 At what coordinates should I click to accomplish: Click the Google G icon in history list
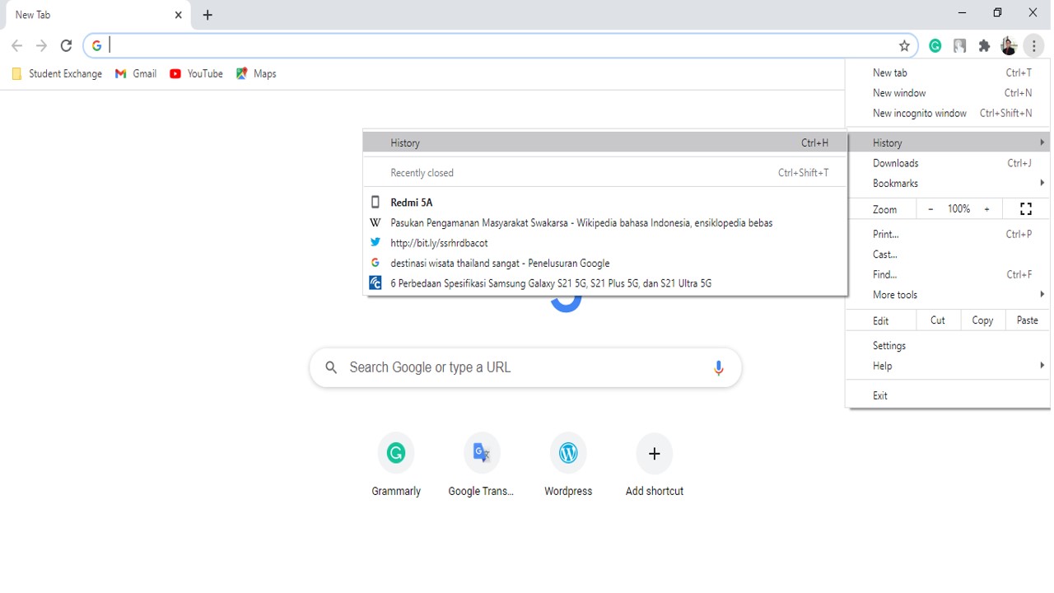(375, 263)
